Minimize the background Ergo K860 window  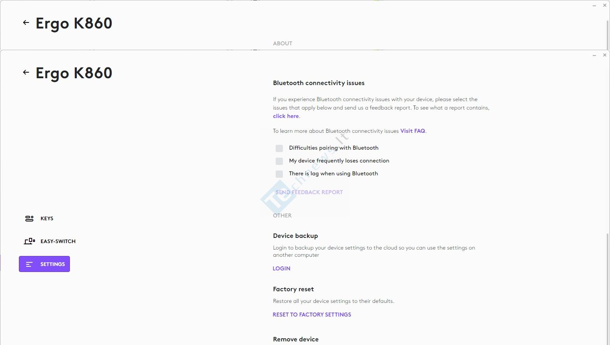[594, 6]
